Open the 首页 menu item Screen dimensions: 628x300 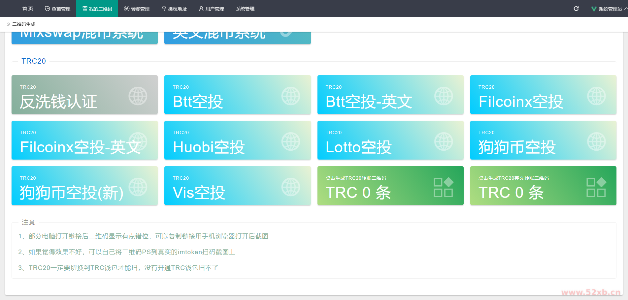click(28, 9)
